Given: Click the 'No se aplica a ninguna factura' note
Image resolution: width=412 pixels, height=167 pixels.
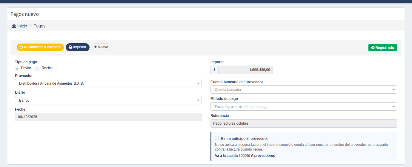Looking at the screenshot, I should tap(301, 147).
